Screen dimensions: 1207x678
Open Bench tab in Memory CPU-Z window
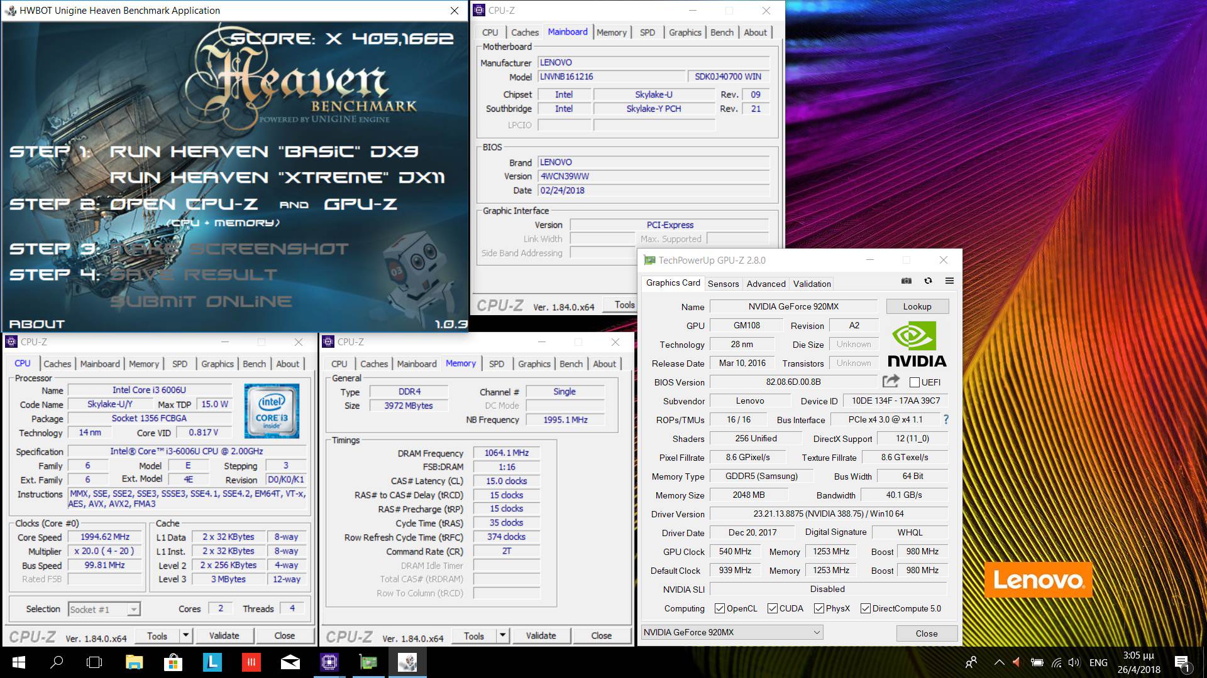click(571, 363)
